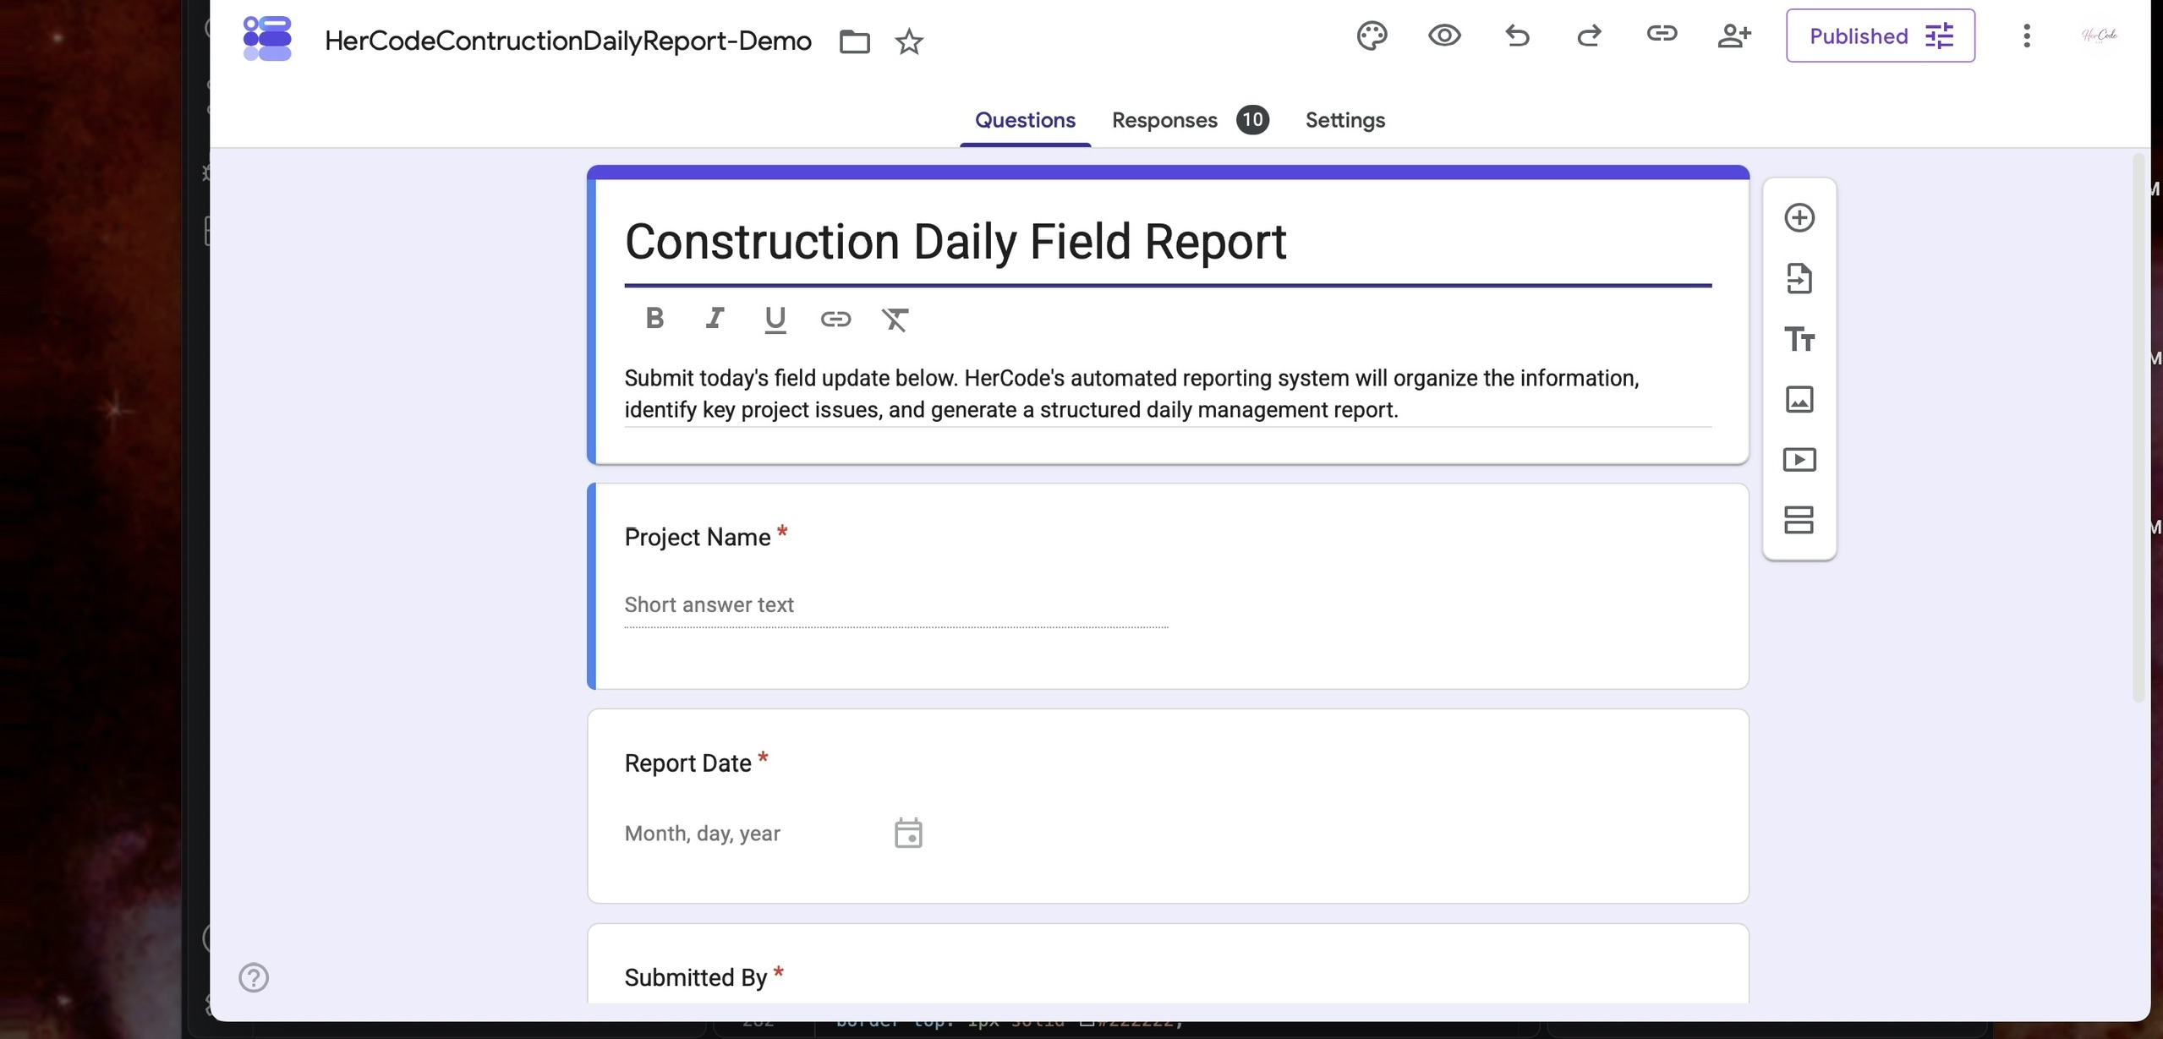Select the Project Name question
The width and height of the screenshot is (2163, 1039).
click(1167, 586)
